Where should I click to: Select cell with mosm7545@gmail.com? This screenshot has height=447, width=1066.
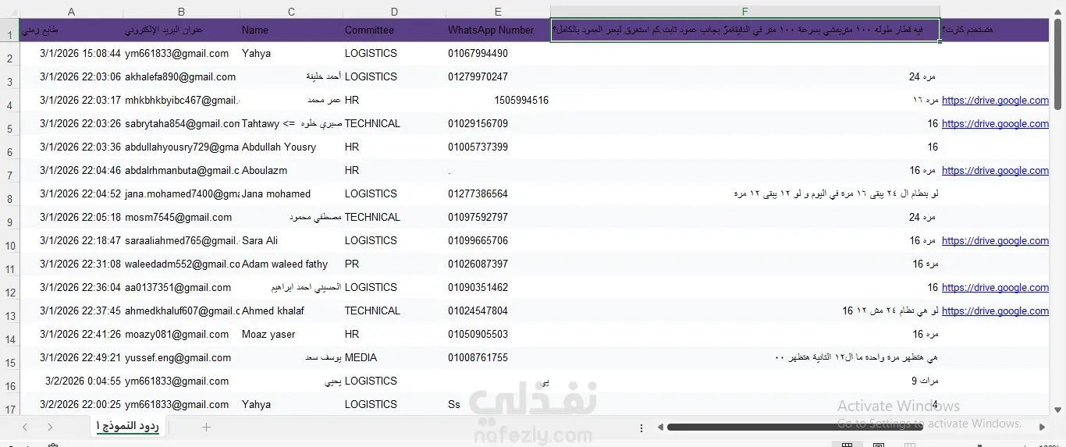coord(181,217)
